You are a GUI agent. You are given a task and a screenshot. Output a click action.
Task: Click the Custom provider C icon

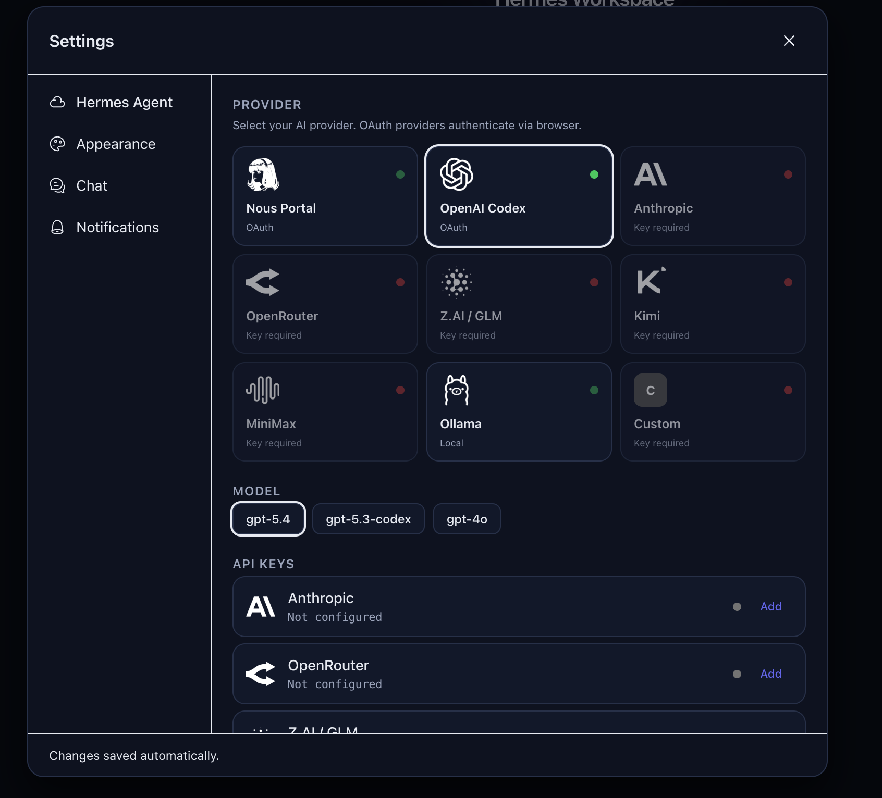tap(651, 390)
